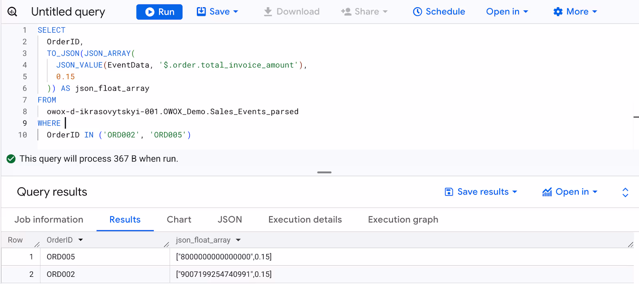This screenshot has width=639, height=284.
Task: Click the OrderID column resize handle
Action: tap(167, 244)
